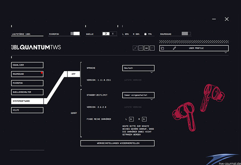Screen dimensions: 241x165
Task: Play find sound on right earbud
Action: [x=144, y=119]
